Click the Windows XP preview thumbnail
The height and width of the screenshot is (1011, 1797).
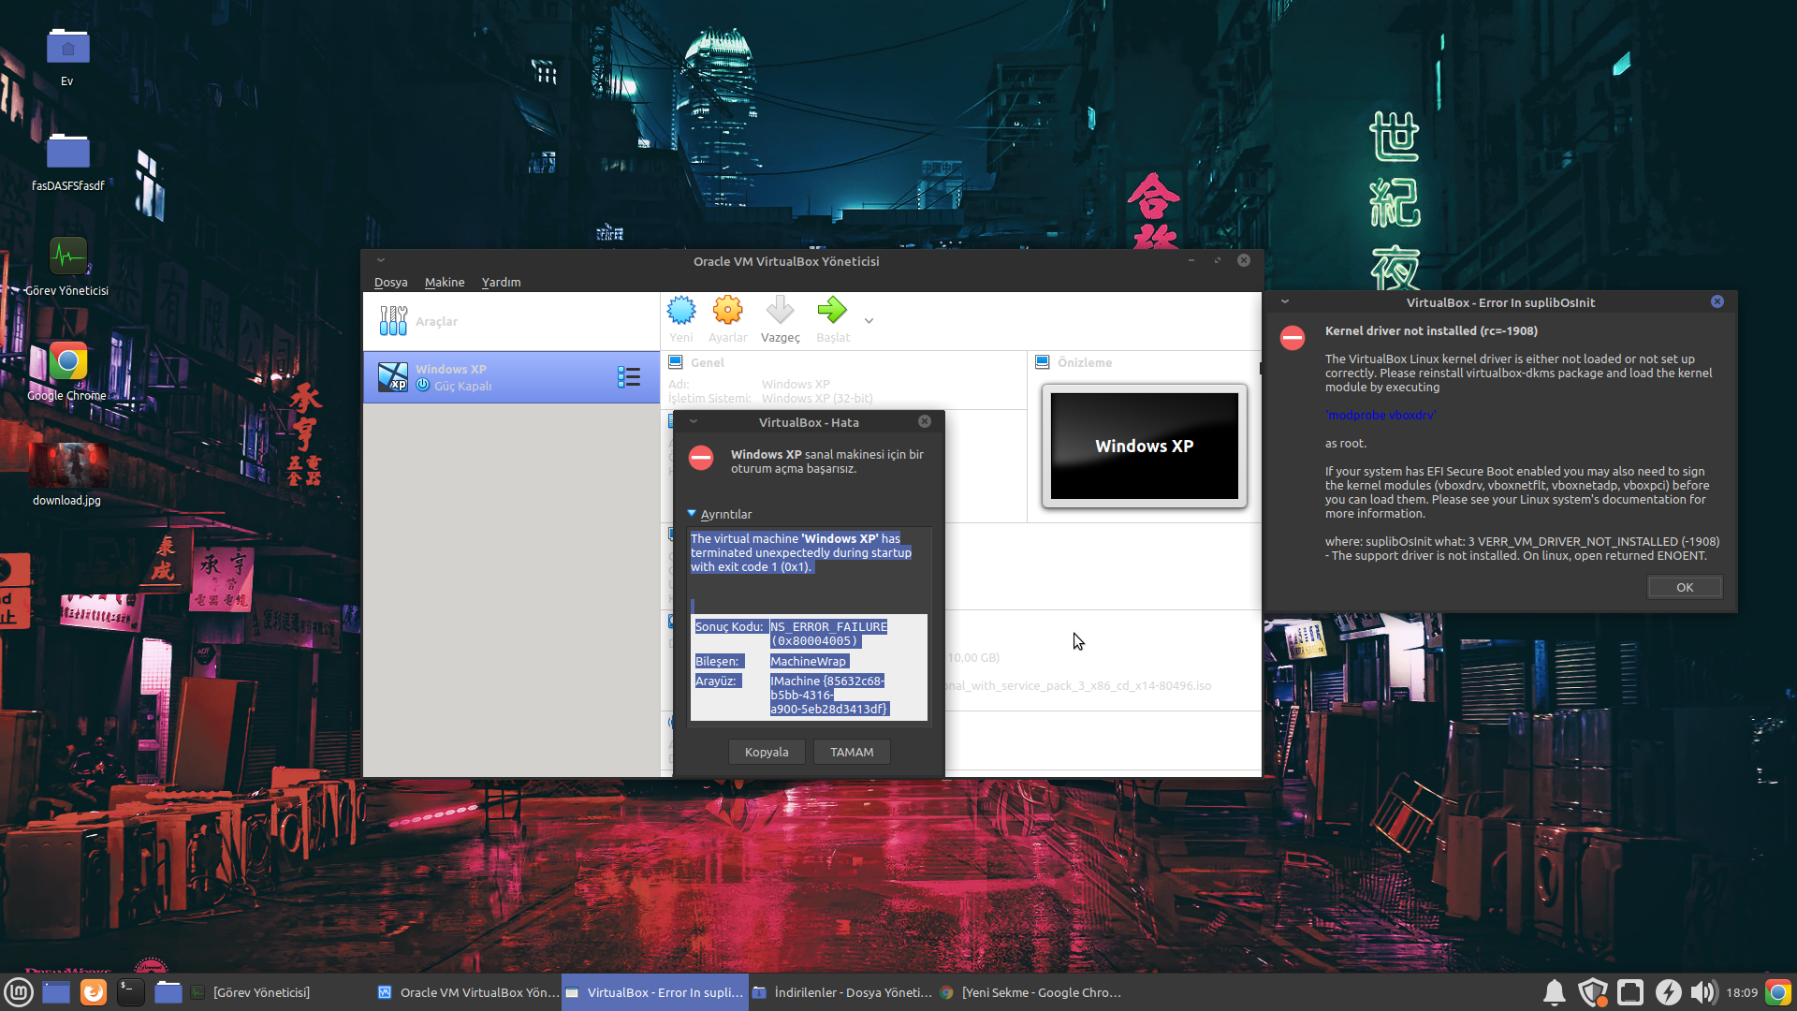(1144, 446)
